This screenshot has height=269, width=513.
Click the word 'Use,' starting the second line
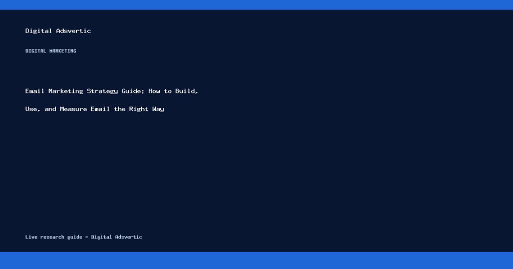tap(33, 109)
